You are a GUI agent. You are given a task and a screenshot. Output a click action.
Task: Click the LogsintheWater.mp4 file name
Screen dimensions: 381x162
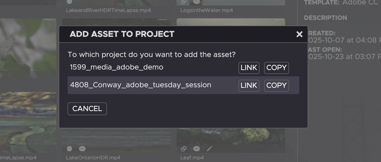click(x=206, y=10)
